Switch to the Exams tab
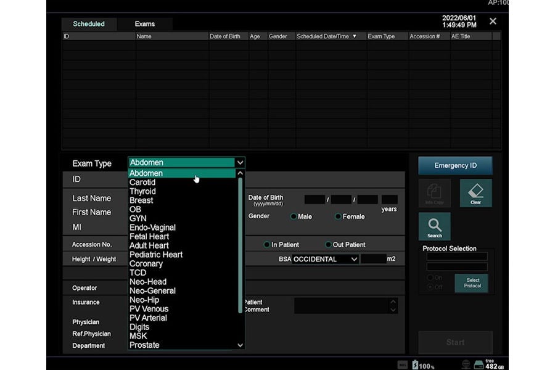The image size is (555, 370). (x=145, y=23)
